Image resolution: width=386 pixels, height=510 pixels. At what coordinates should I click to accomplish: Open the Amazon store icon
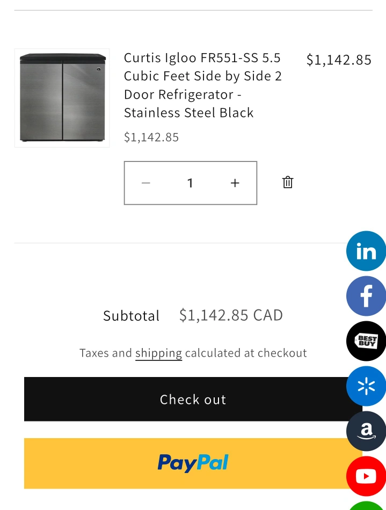[366, 431]
